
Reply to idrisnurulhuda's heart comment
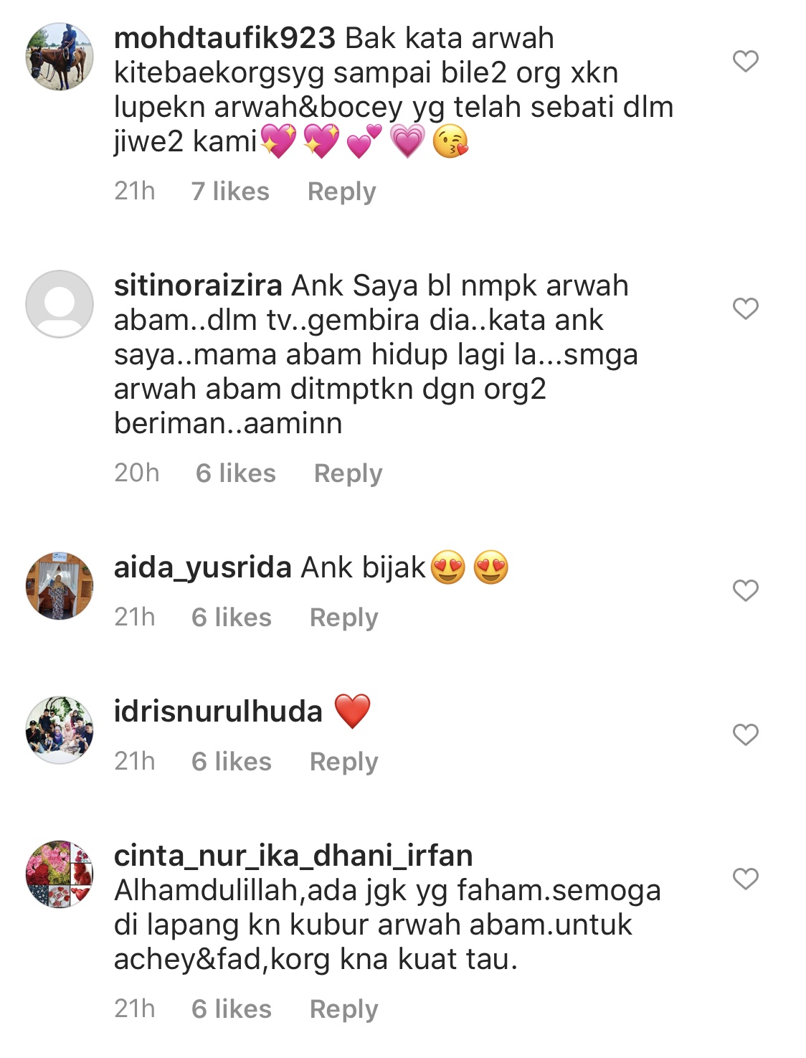pyautogui.click(x=343, y=762)
